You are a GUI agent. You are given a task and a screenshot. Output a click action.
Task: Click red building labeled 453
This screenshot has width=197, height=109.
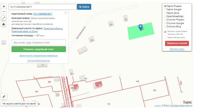[x=76, y=87]
